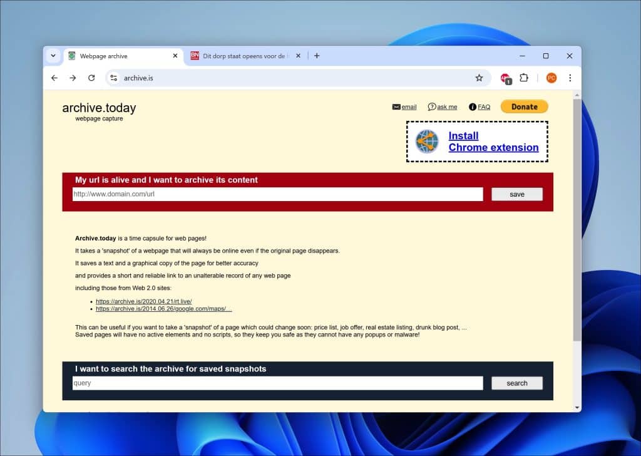Minimize the Chrome window

(x=523, y=56)
